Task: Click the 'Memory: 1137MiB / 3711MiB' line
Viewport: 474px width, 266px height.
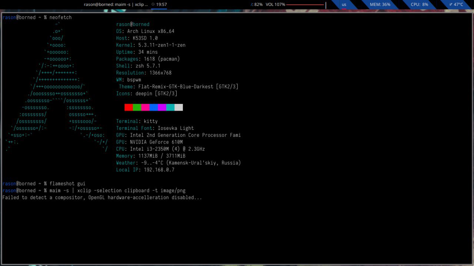Action: coord(151,156)
